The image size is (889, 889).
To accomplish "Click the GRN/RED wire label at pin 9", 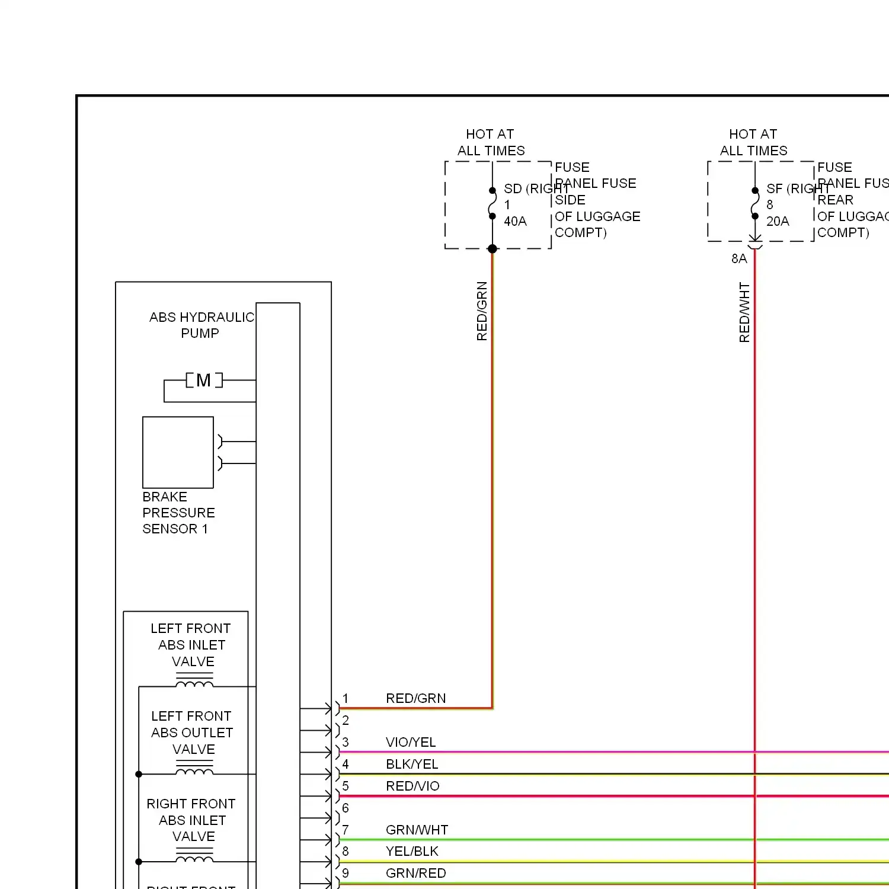I will (x=416, y=873).
